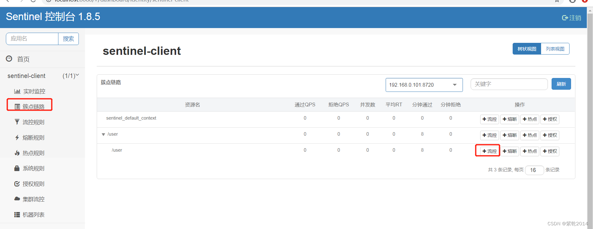The height and width of the screenshot is (229, 593).
Task: Click the bar chart icon for 实时监控
Action: [x=17, y=91]
